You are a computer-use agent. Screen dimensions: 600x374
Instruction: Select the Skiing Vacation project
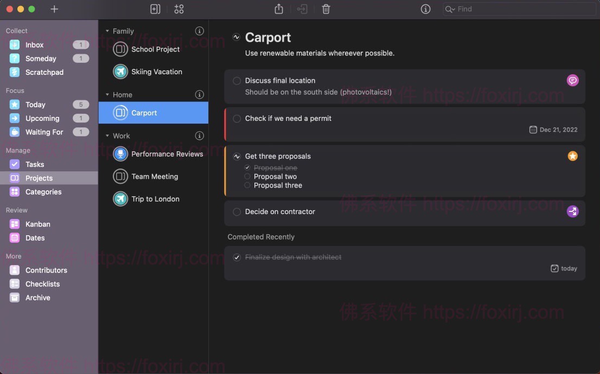tap(156, 72)
